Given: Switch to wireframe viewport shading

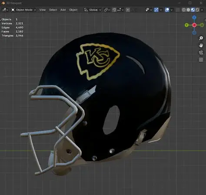Looking at the screenshot, I should 184,10.
